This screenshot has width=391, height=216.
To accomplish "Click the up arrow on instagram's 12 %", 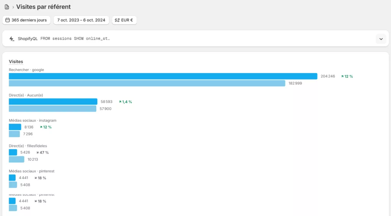I will coord(41,127).
